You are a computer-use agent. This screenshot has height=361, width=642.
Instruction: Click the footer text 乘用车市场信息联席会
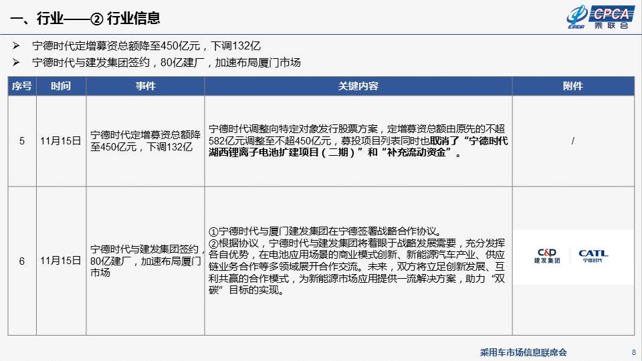pos(524,352)
